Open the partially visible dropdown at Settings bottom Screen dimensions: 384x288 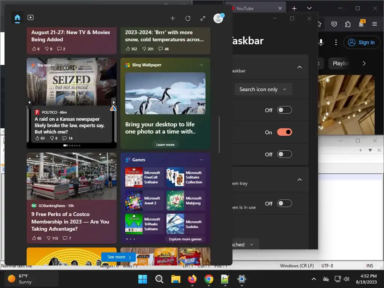click(x=245, y=244)
